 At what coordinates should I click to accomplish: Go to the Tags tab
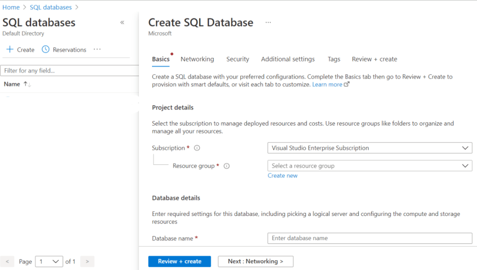334,59
